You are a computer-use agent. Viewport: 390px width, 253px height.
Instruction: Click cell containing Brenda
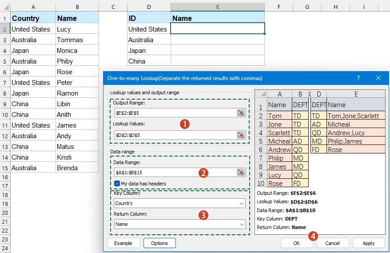click(77, 168)
